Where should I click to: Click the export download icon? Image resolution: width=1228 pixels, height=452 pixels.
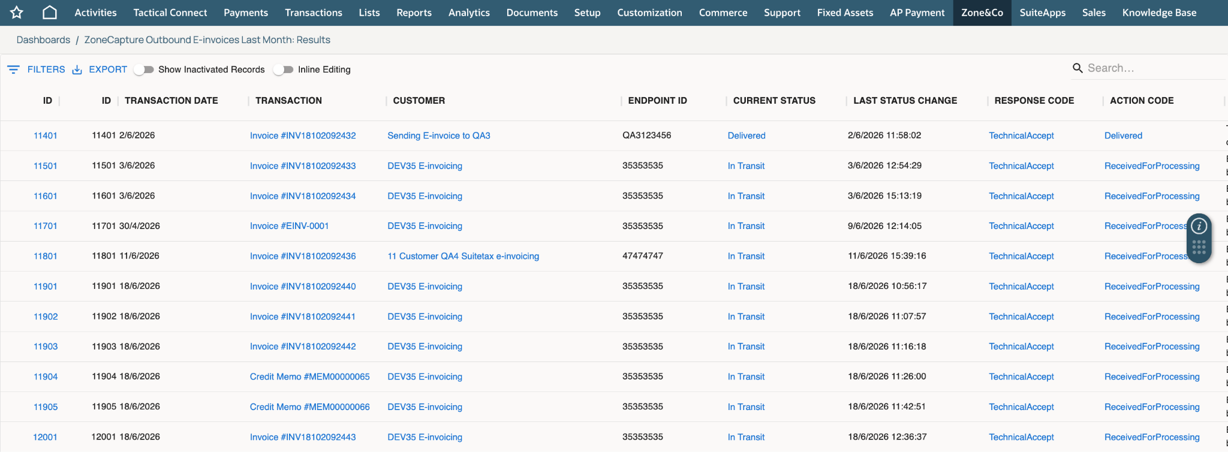pyautogui.click(x=77, y=70)
